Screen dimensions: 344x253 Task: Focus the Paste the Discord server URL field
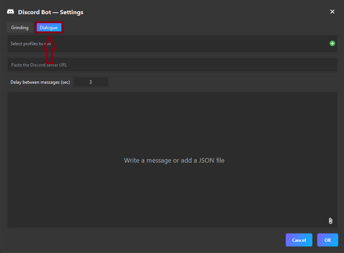point(172,65)
